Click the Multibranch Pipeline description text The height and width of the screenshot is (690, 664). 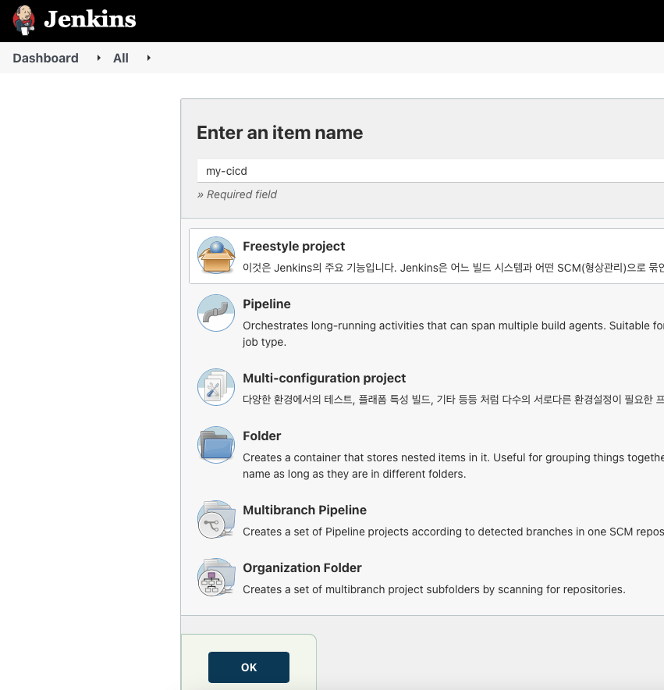pyautogui.click(x=453, y=532)
